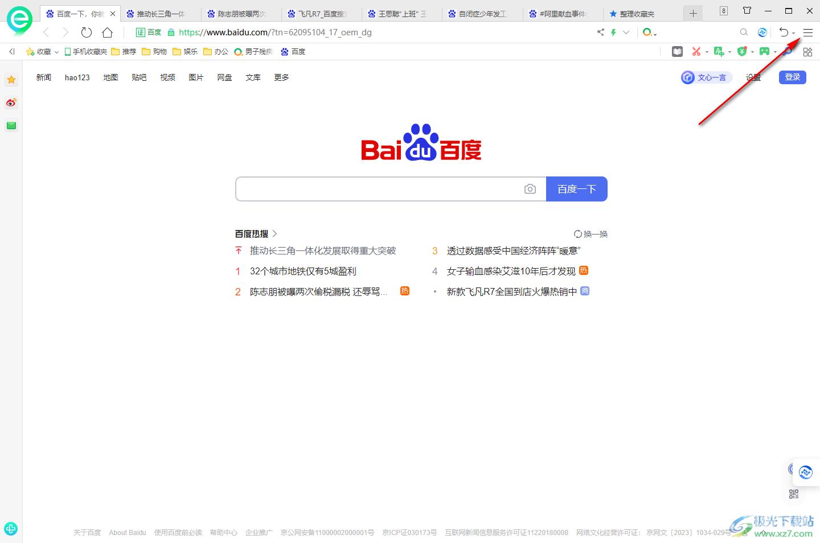Expand the address bar chevron dropdown
820x543 pixels.
click(626, 32)
